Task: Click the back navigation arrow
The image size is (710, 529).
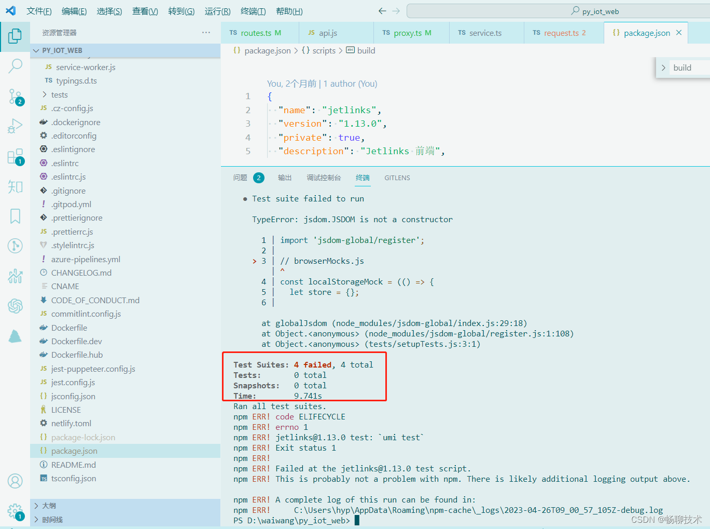Action: point(382,10)
